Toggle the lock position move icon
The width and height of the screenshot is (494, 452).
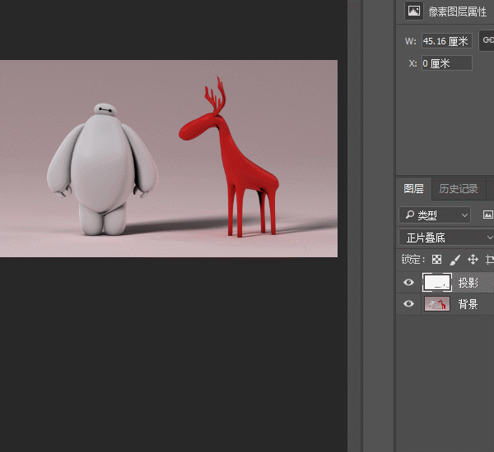click(473, 260)
